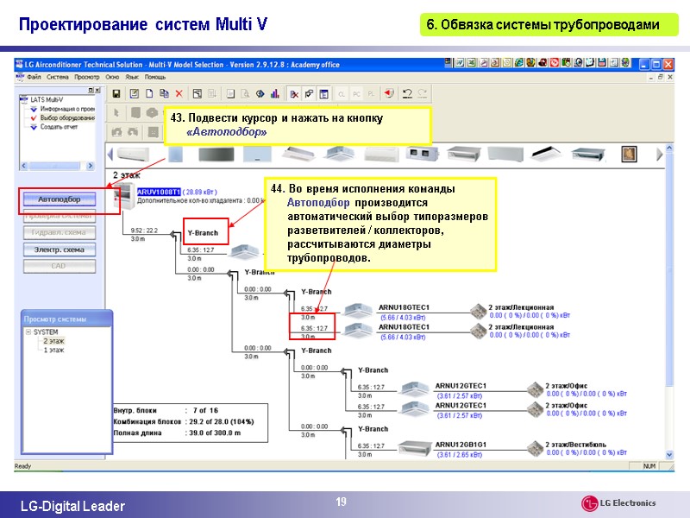Open the Окно menu
The width and height of the screenshot is (690, 518).
coord(112,77)
